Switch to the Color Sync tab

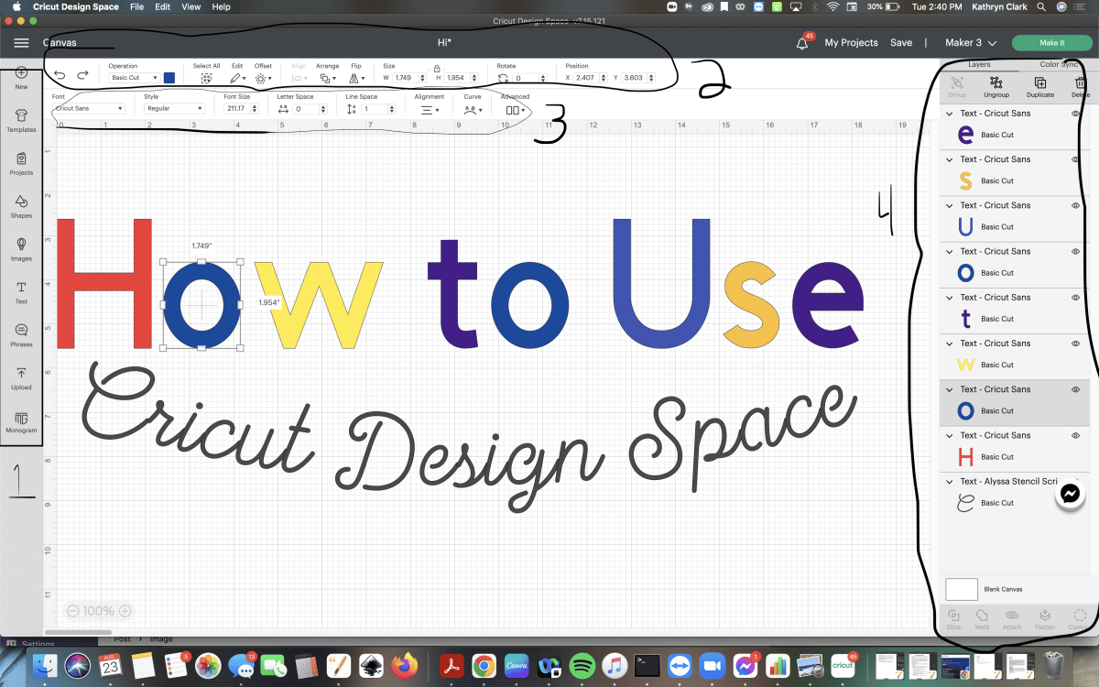tap(1059, 64)
